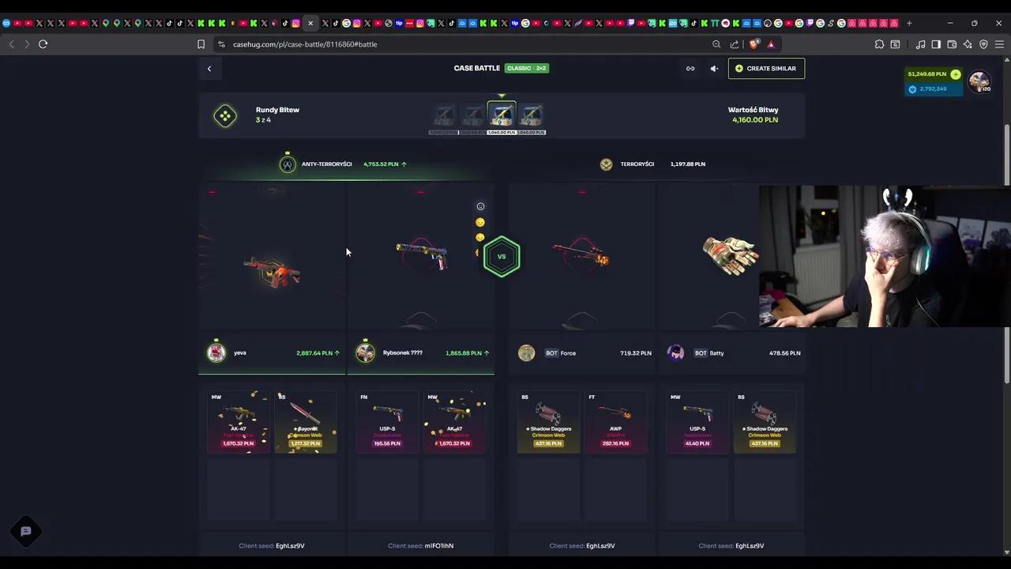Image resolution: width=1011 pixels, height=569 pixels.
Task: Add funds with the green plus icon
Action: click(x=956, y=74)
